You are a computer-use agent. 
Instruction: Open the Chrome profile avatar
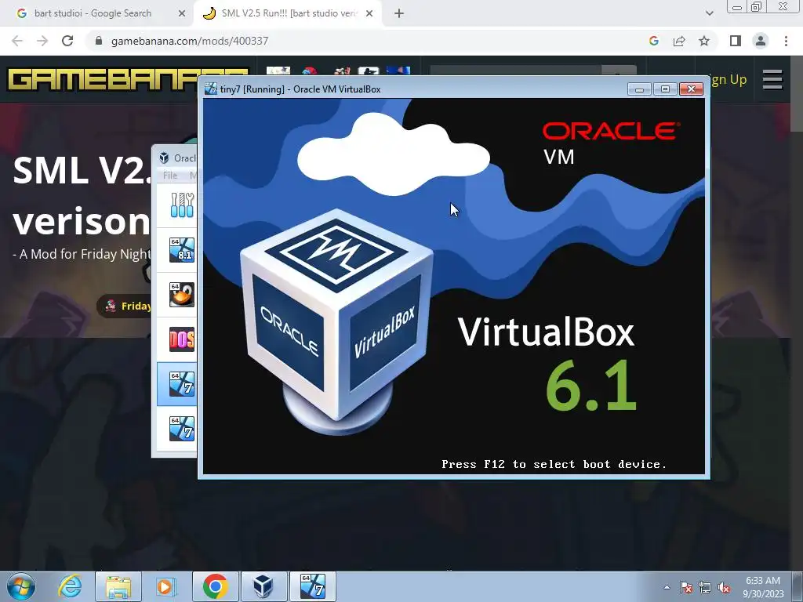761,41
